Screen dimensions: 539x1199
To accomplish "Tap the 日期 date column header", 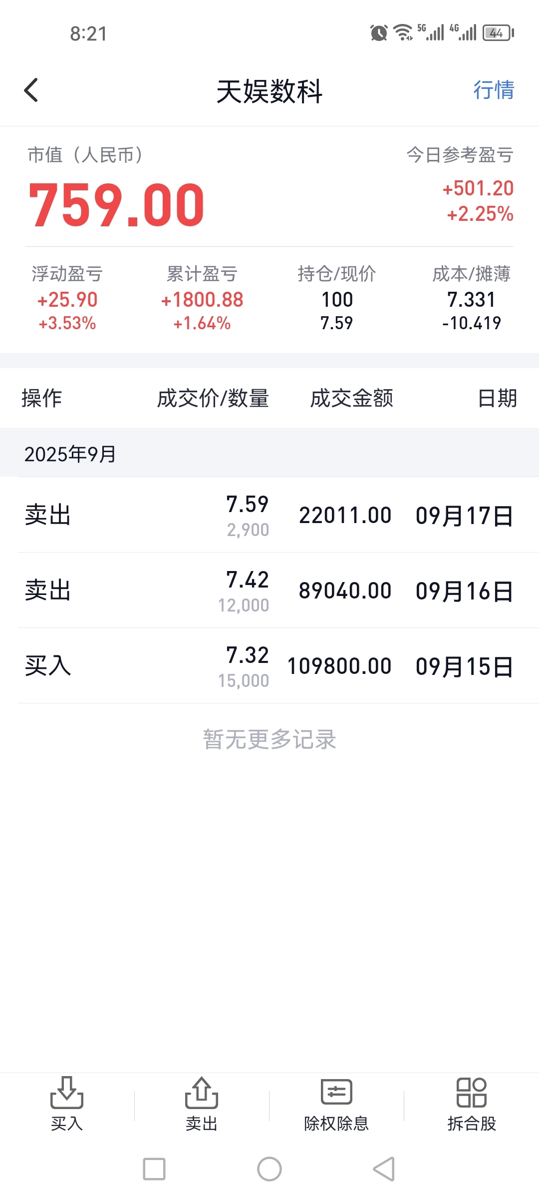I will (x=497, y=398).
